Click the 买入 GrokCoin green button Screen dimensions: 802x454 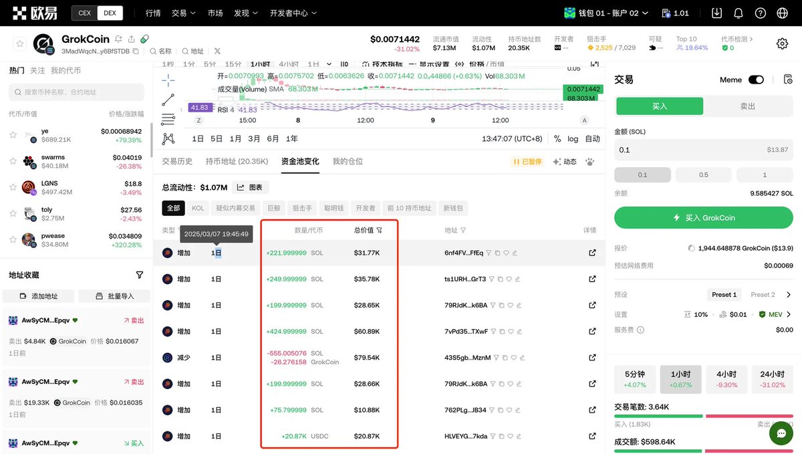[x=703, y=217]
